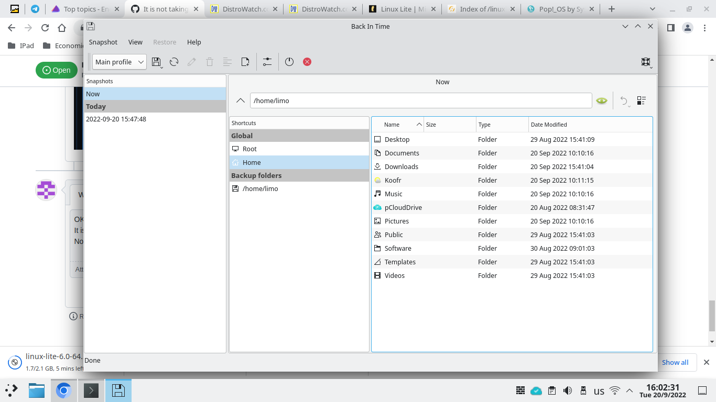
Task: Click the View snapshot log icon
Action: point(227,62)
